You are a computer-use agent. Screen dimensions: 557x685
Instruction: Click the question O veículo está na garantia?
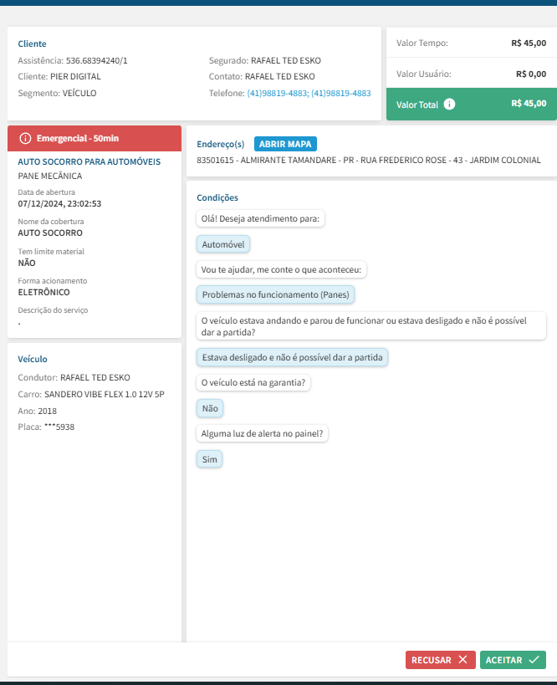253,382
